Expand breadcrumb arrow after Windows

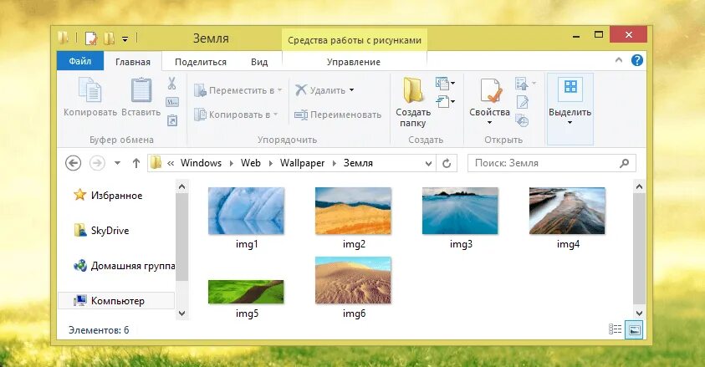click(231, 164)
